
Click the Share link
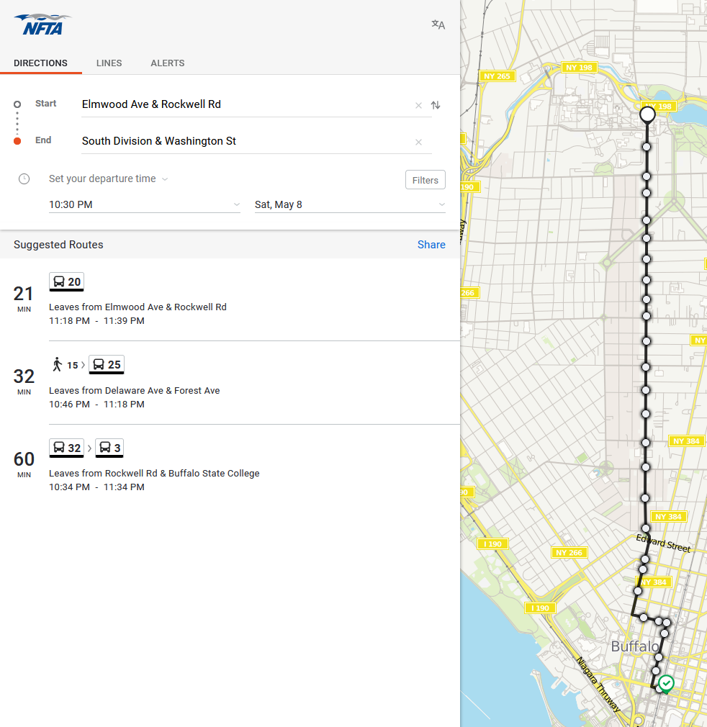(x=431, y=245)
